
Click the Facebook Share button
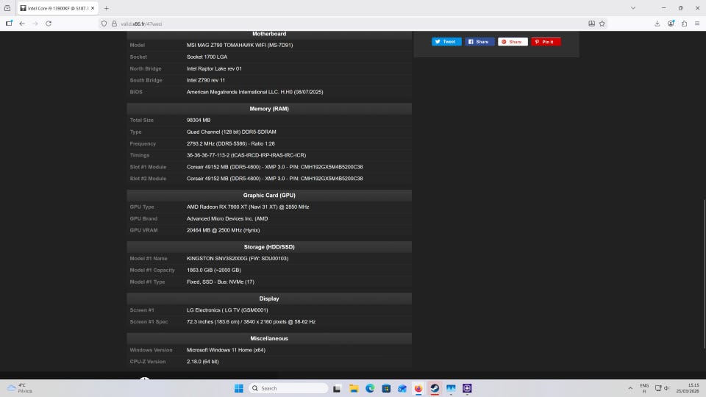tap(479, 41)
